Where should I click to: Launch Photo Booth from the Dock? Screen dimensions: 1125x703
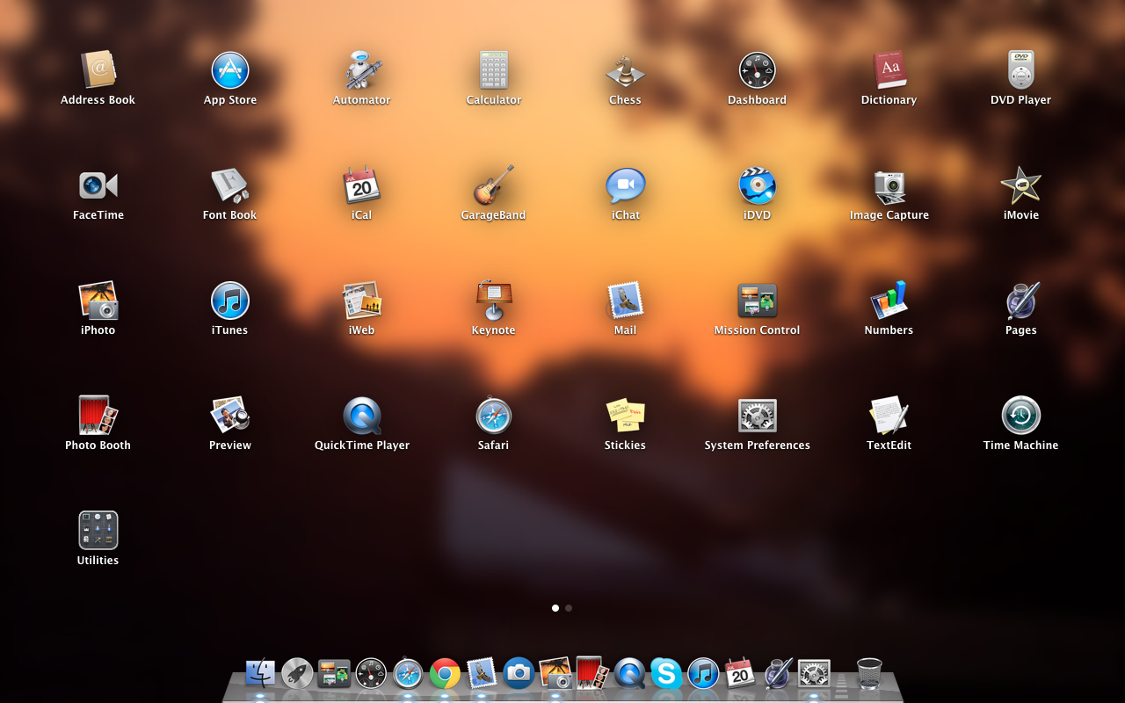[x=592, y=674]
